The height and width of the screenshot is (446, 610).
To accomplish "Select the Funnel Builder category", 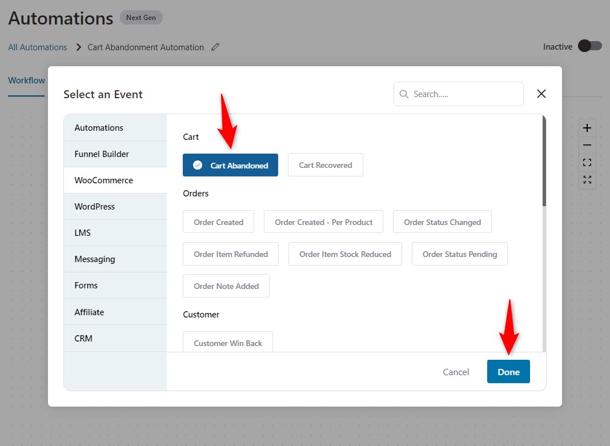I will pos(101,154).
